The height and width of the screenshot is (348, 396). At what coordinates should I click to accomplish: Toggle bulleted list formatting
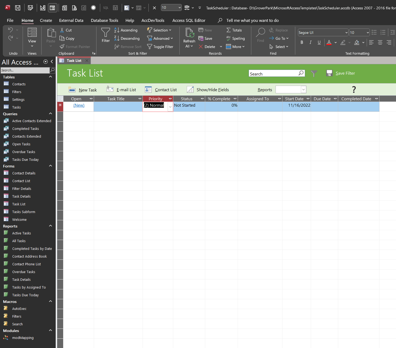coord(374,33)
